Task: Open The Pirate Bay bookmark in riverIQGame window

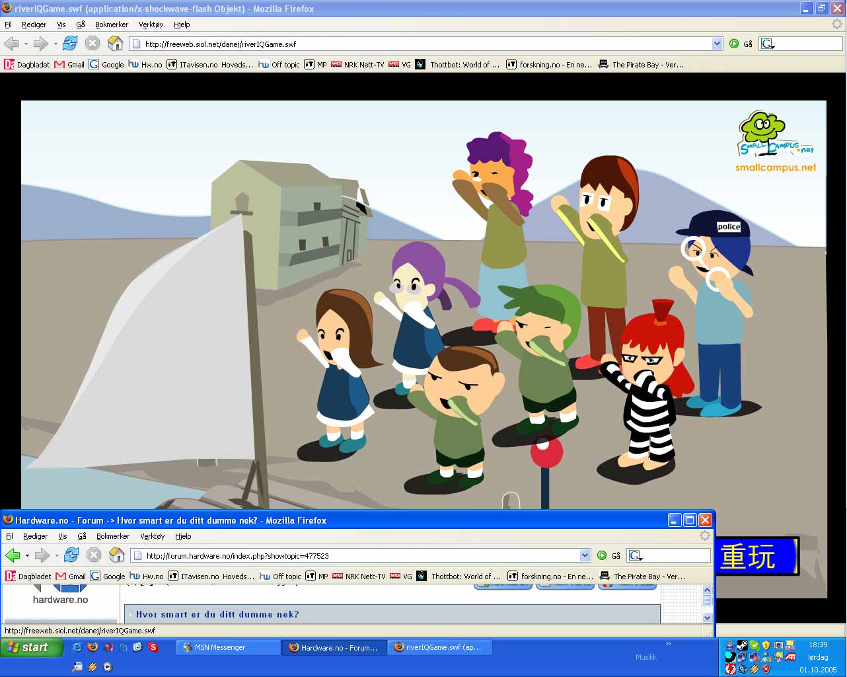Action: (x=641, y=64)
